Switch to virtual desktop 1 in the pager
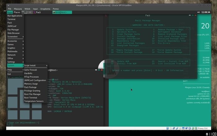The width and height of the screenshot is (217, 136). point(24,12)
